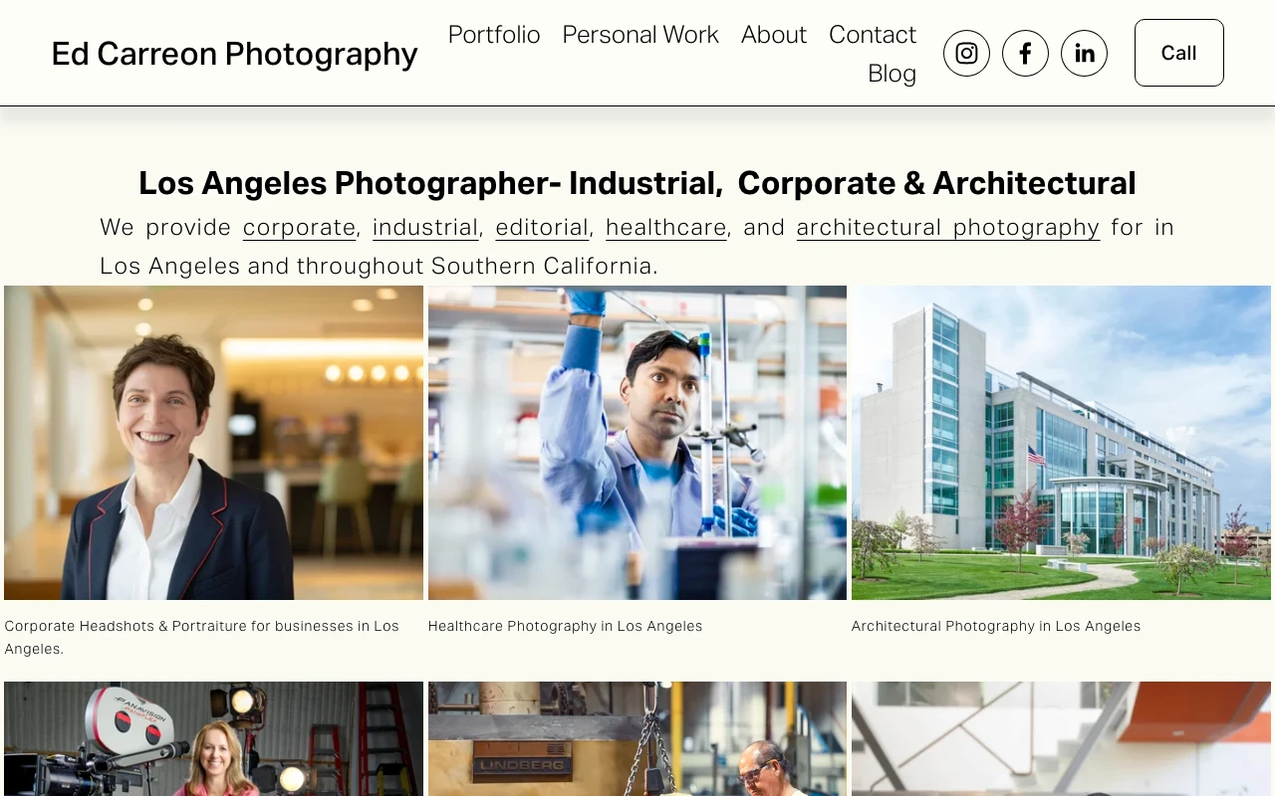This screenshot has height=796, width=1275.
Task: Follow the industrial text link
Action: [425, 228]
